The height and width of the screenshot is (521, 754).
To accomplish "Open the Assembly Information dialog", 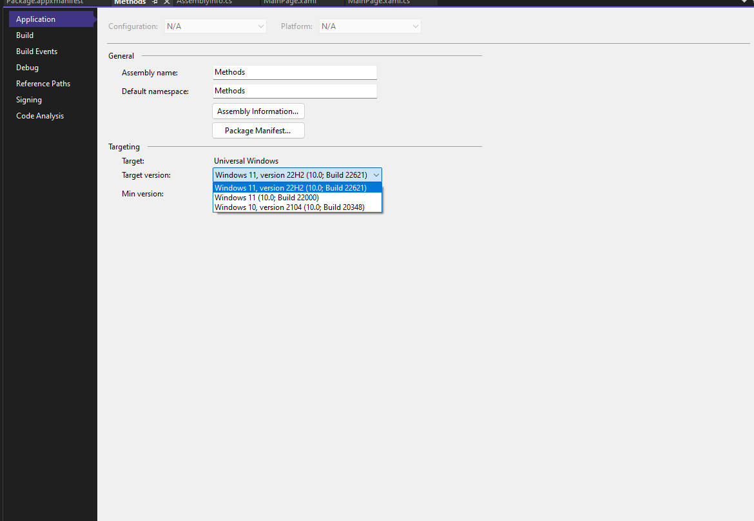I will (x=258, y=111).
